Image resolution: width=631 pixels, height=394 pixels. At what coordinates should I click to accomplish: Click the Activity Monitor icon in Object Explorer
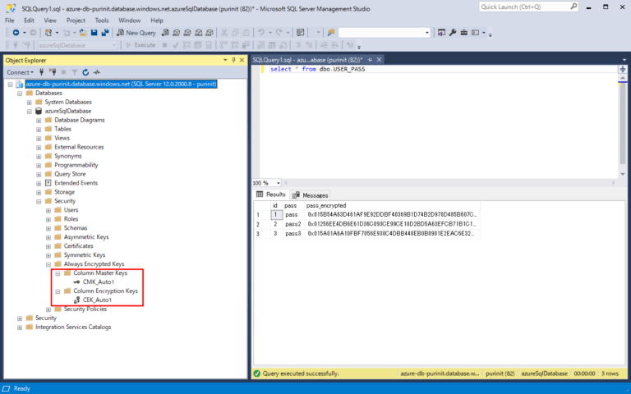97,72
